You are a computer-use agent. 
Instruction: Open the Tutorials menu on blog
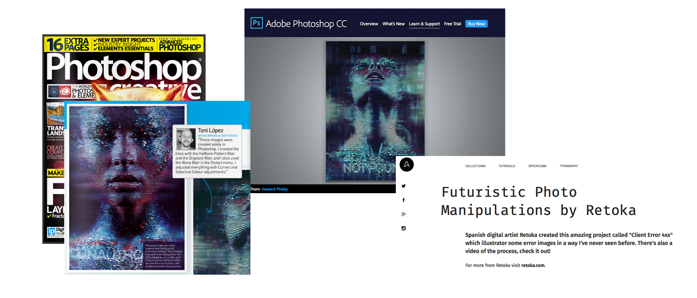point(507,166)
